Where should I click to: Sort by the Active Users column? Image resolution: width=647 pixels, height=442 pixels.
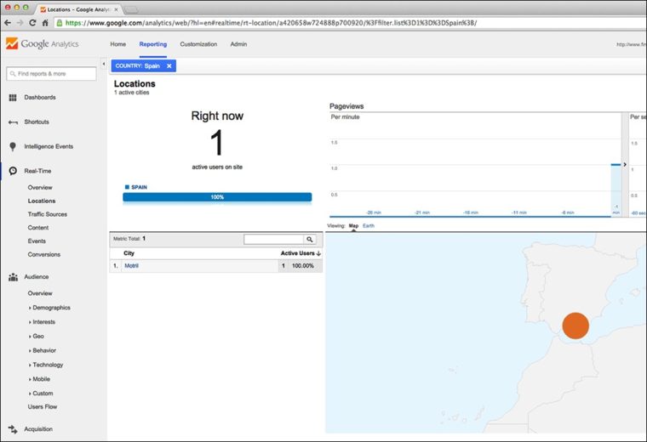pos(301,253)
